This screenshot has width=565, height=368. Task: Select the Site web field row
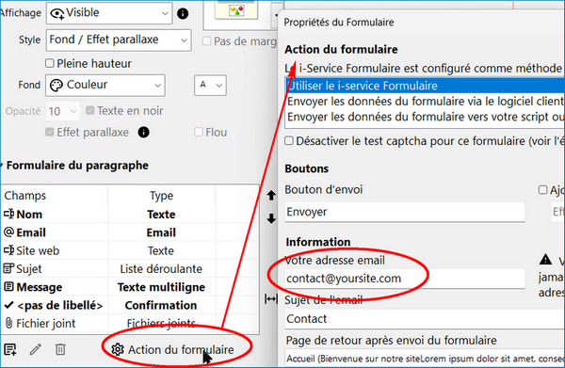click(130, 250)
